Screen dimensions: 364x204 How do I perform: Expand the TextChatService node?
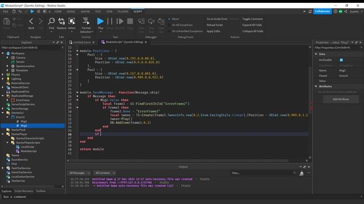(x=3, y=168)
